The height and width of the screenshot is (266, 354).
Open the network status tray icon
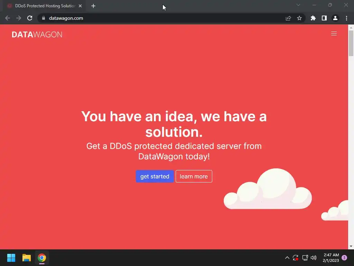point(305,258)
